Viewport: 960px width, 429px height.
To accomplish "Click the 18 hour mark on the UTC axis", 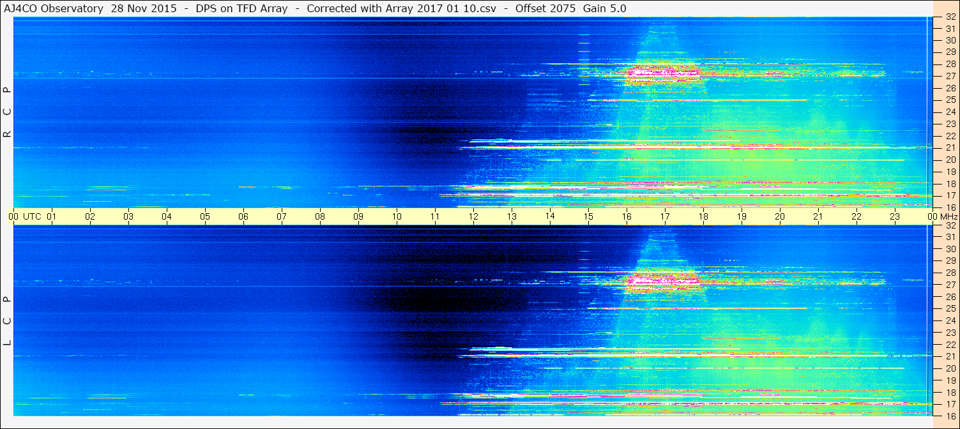I will tap(703, 216).
